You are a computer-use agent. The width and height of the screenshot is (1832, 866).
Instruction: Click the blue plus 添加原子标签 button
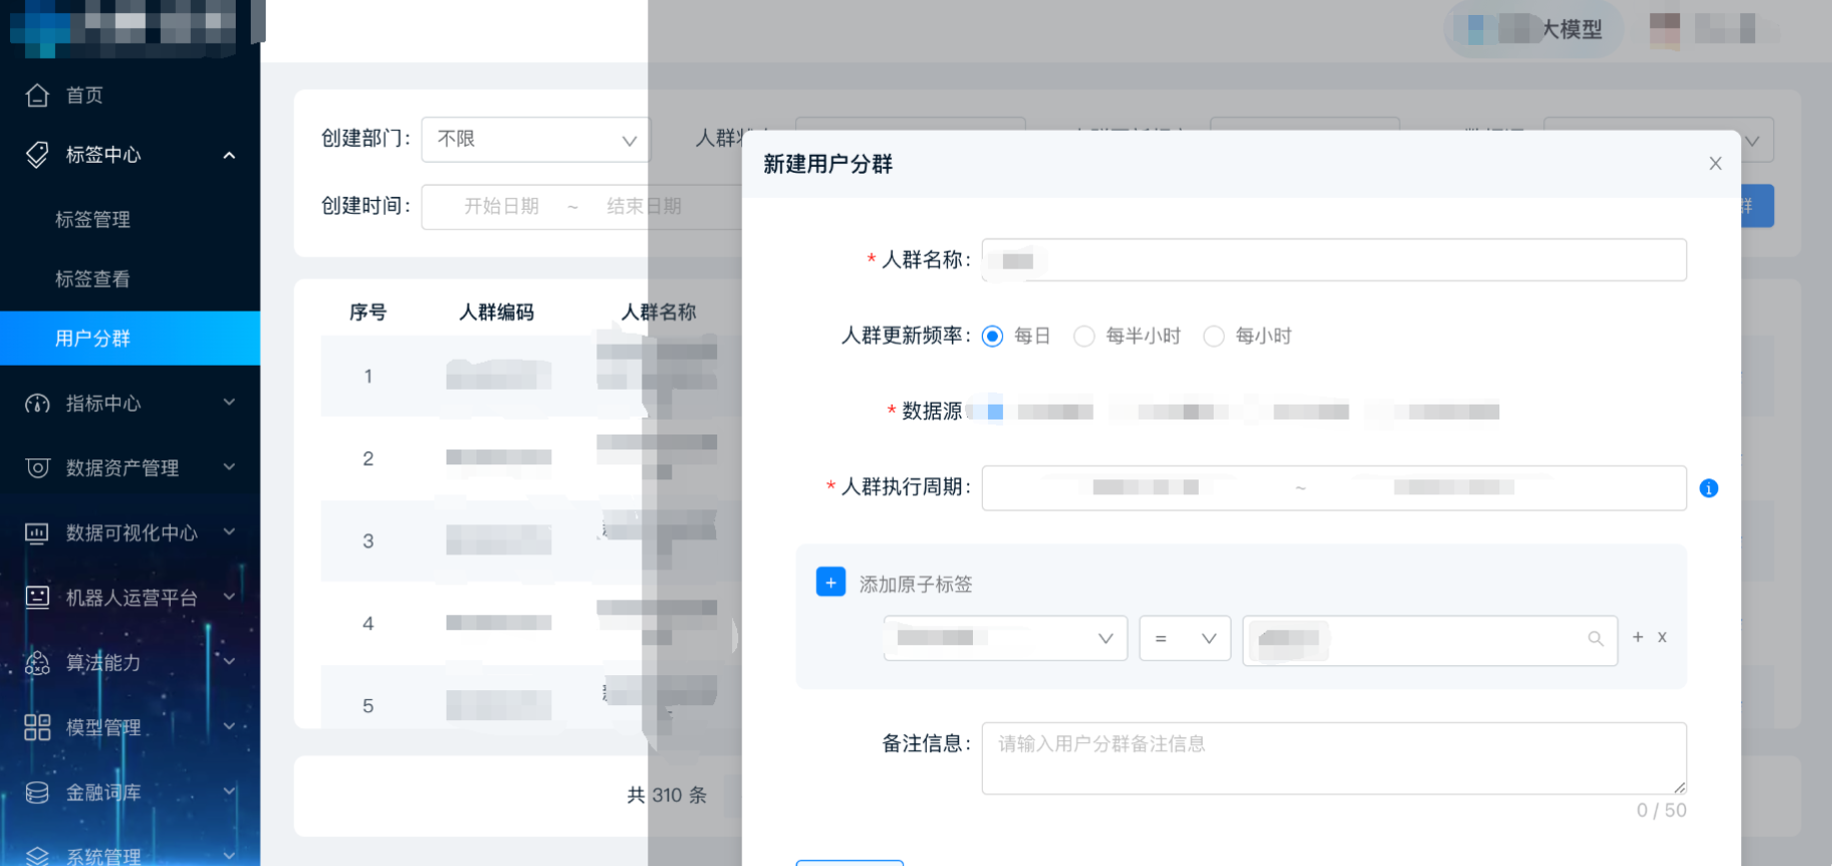831,582
